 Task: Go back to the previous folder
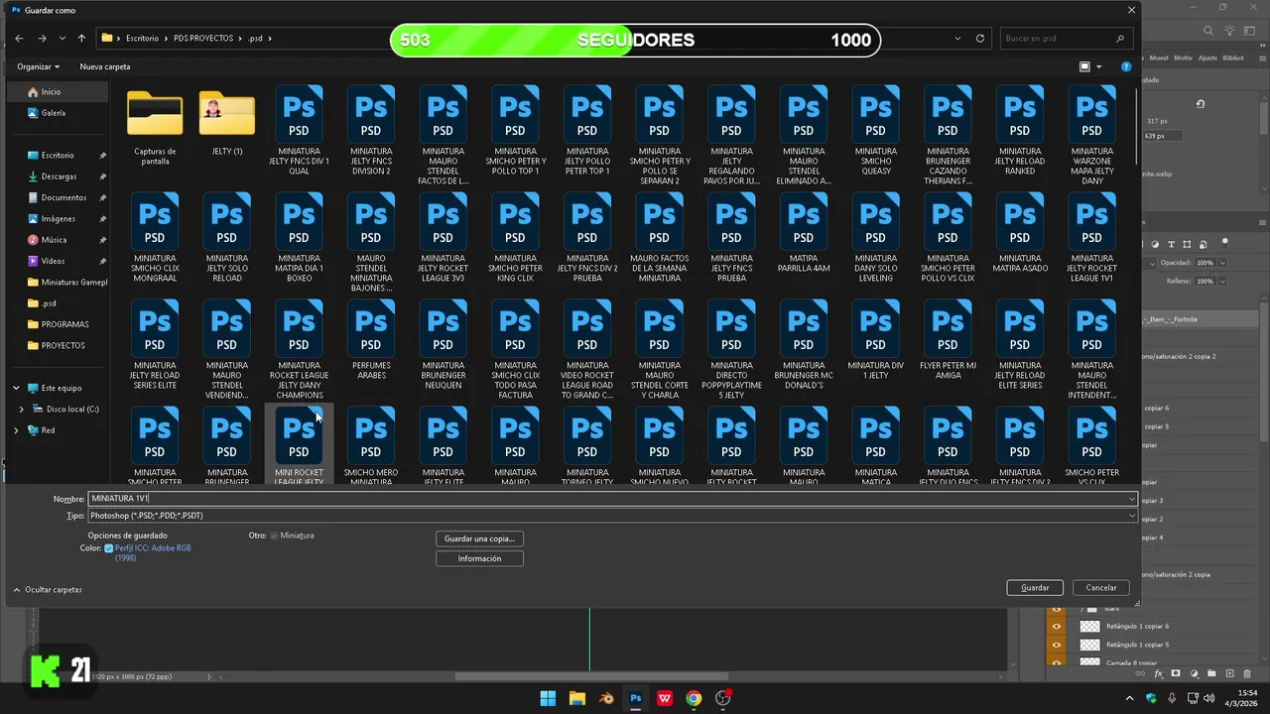tap(19, 39)
